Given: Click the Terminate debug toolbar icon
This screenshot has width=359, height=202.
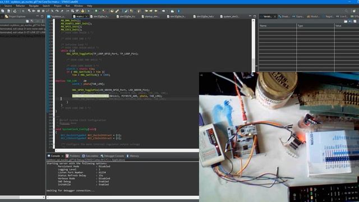Looking at the screenshot, I should 43,11.
